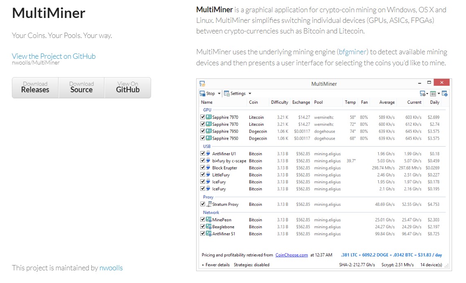This screenshot has height=283, width=466.
Task: Click the USB icon beside LittleFury
Action: [x=208, y=174]
